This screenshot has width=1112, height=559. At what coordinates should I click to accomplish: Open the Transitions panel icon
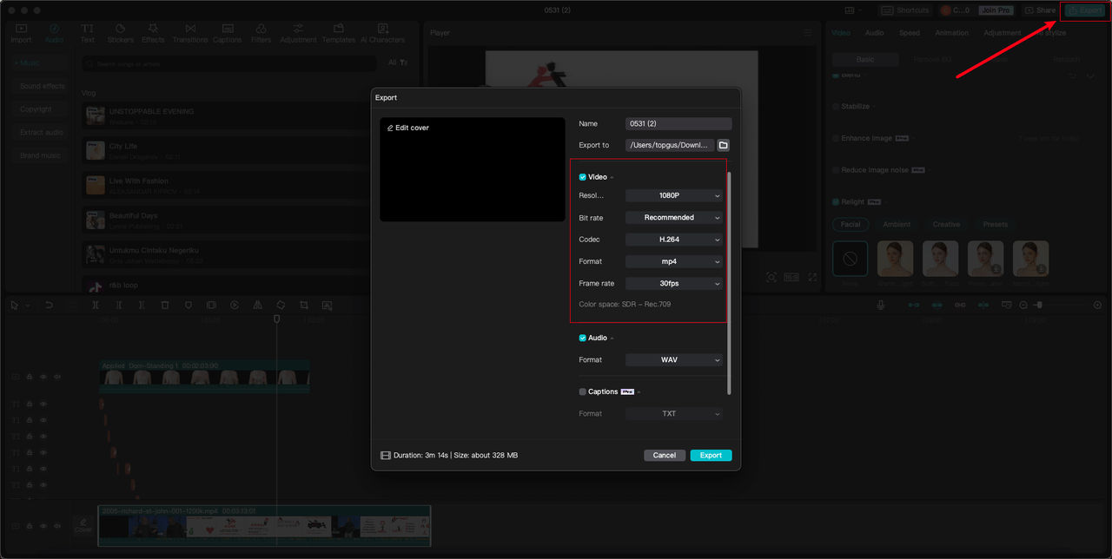click(x=190, y=29)
